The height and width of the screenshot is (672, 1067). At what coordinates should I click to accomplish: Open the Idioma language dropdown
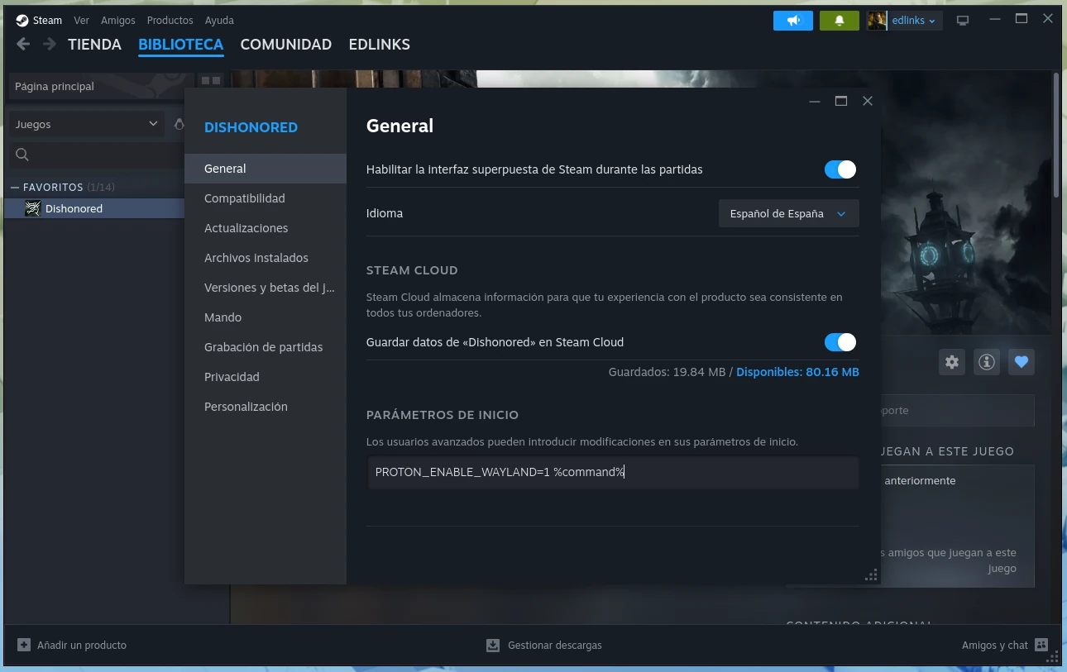coord(788,213)
